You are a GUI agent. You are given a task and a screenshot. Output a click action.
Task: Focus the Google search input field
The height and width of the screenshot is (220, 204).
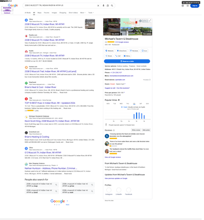[60, 5]
